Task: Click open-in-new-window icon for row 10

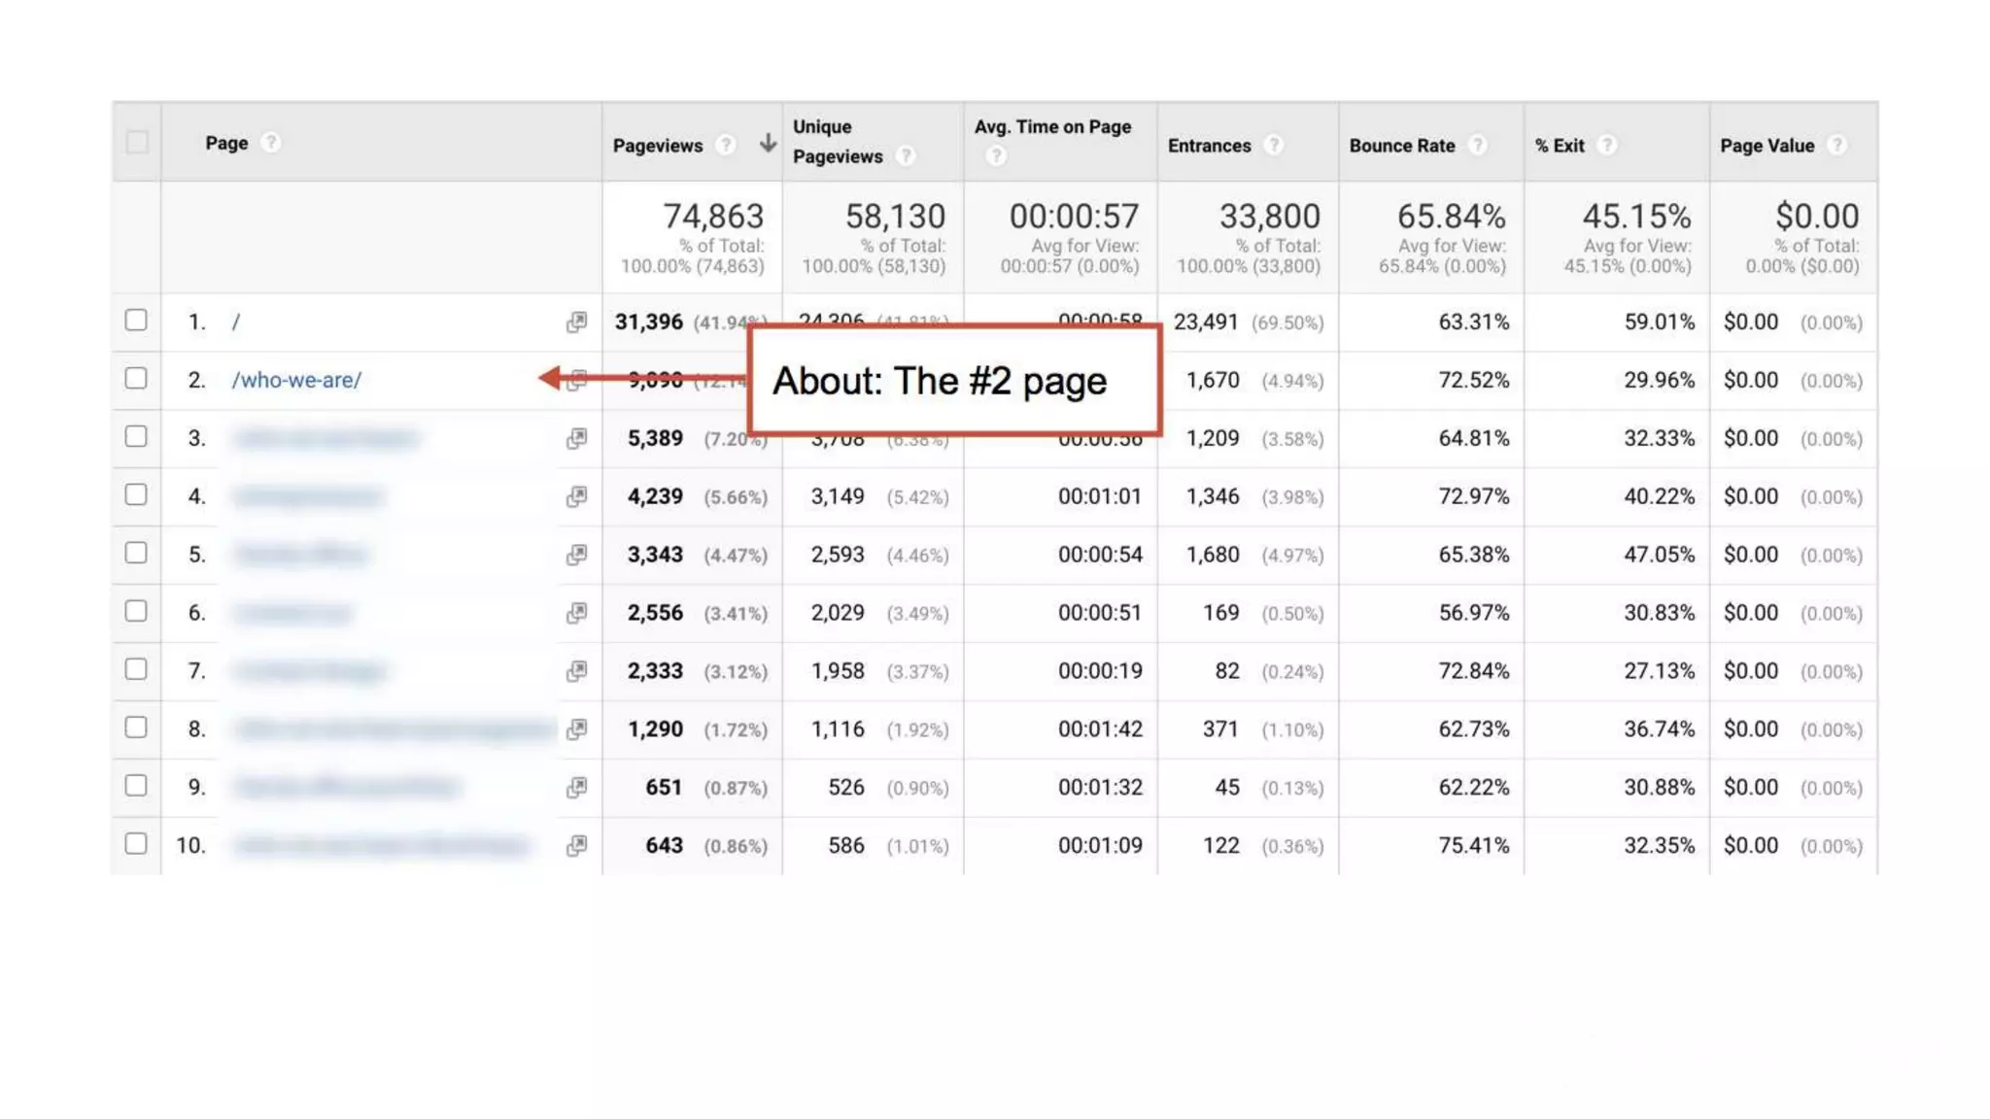Action: click(576, 845)
